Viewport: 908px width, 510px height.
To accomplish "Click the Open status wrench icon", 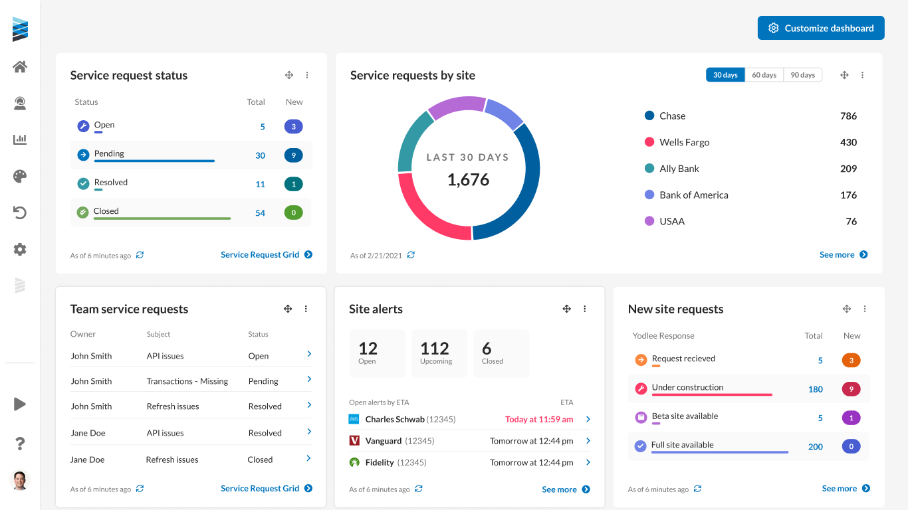I will point(83,126).
